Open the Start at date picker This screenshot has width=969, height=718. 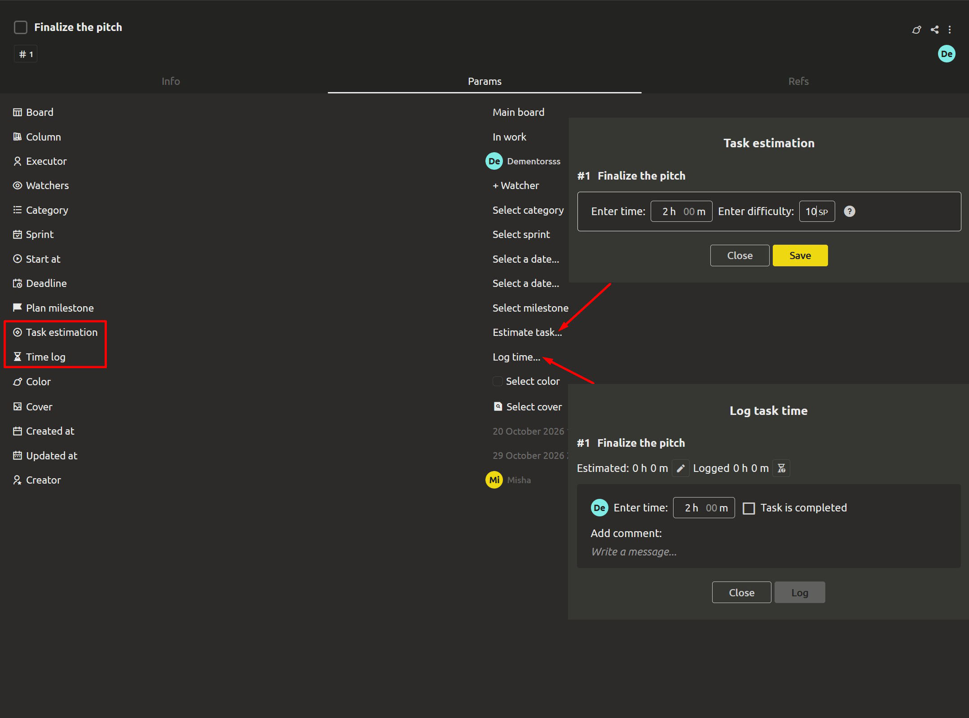(x=525, y=259)
